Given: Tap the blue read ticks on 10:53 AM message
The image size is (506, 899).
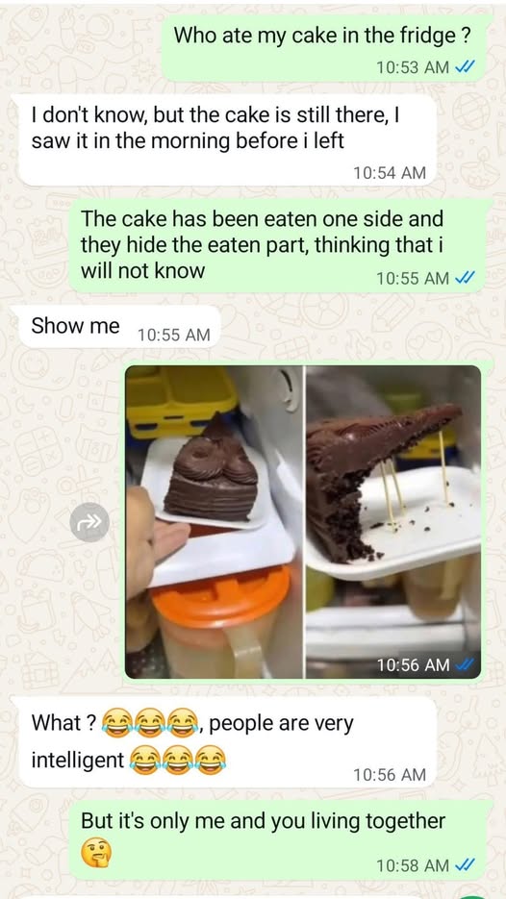Looking at the screenshot, I should [x=464, y=67].
